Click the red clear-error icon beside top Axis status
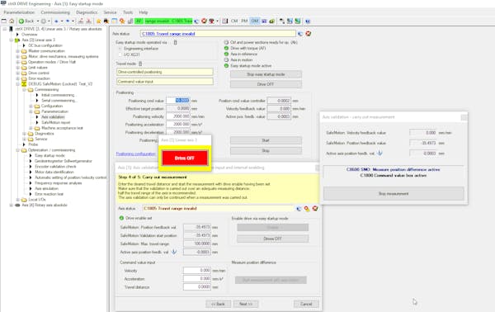The width and height of the screenshot is (495, 312). (308, 34)
